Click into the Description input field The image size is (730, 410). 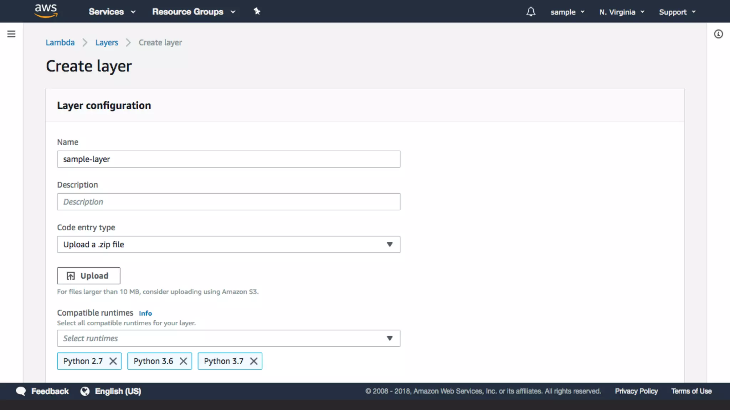pos(228,202)
